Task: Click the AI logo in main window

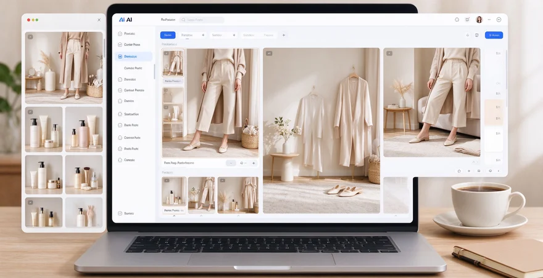Action: pyautogui.click(x=125, y=20)
